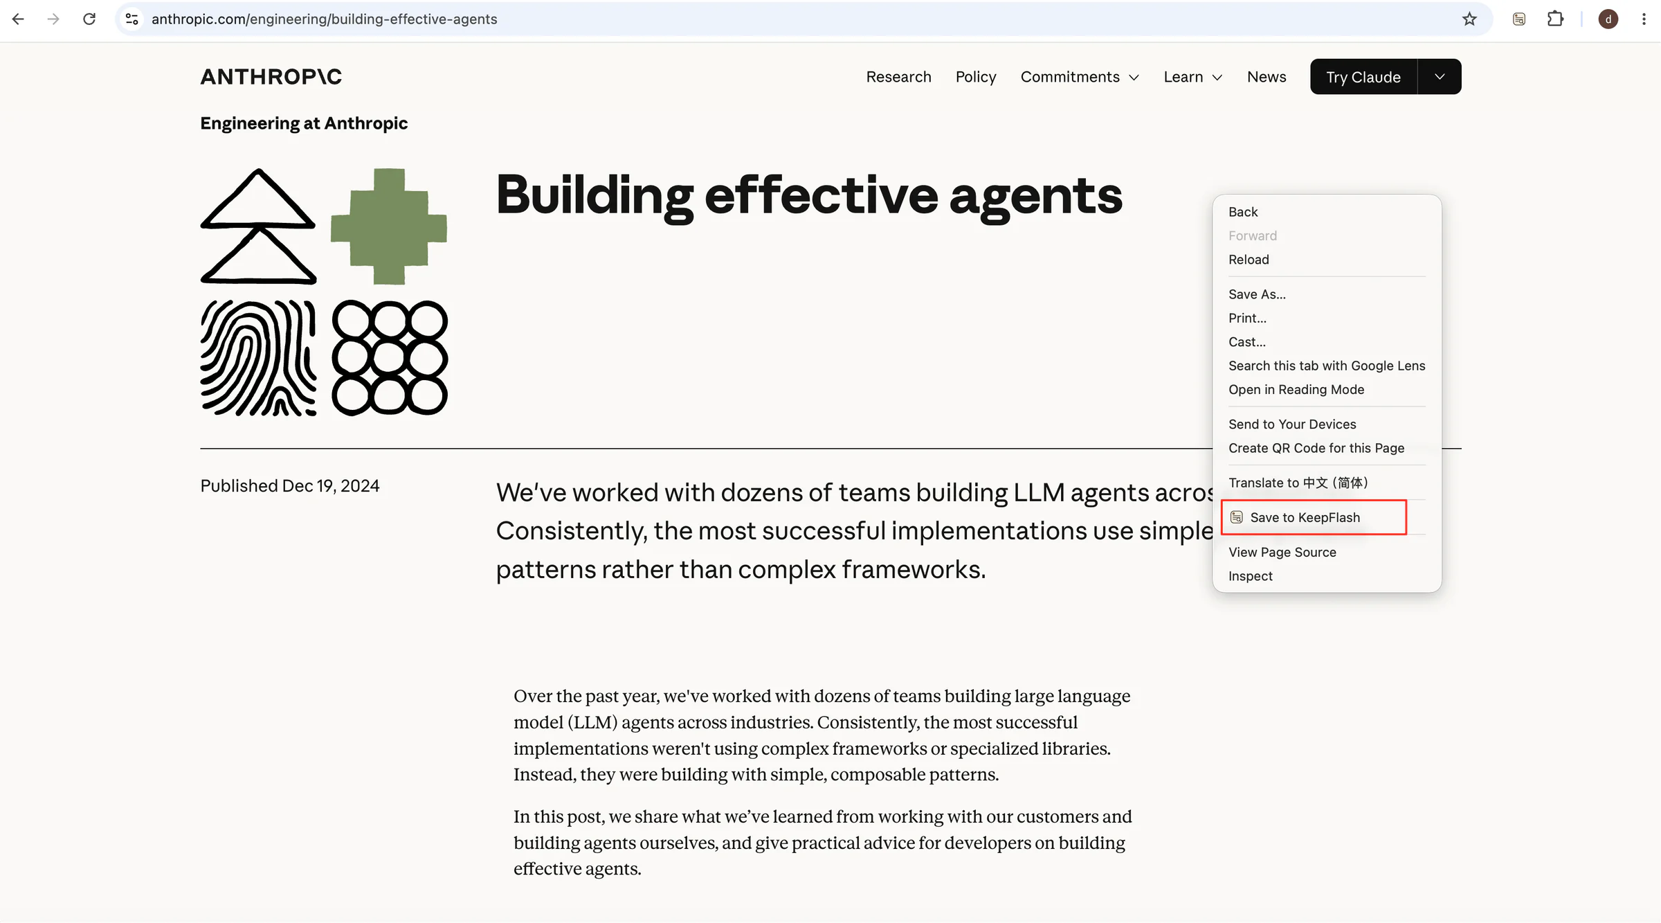Open Engineering at Anthropic link
The image size is (1661, 923).
304,123
